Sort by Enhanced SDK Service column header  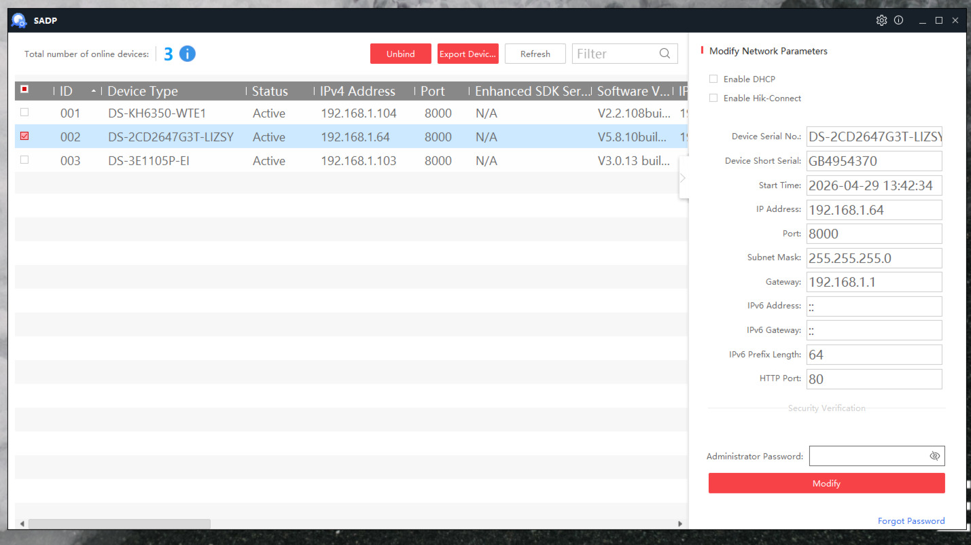530,91
